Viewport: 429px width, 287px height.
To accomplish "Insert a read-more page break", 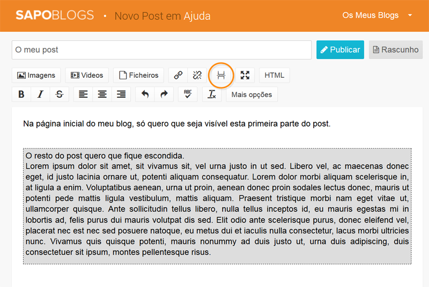I will click(221, 76).
